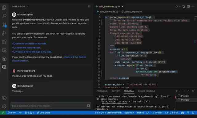Select the 3.11.2 64-bit interpreter
197x118 pixels.
[x=172, y=112]
